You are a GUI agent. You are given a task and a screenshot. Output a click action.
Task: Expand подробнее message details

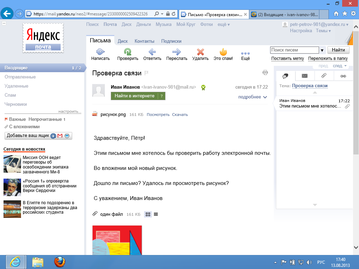pos(252,97)
